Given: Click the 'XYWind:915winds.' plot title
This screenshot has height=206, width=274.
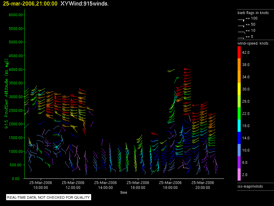Looking at the screenshot, I should (x=85, y=3).
